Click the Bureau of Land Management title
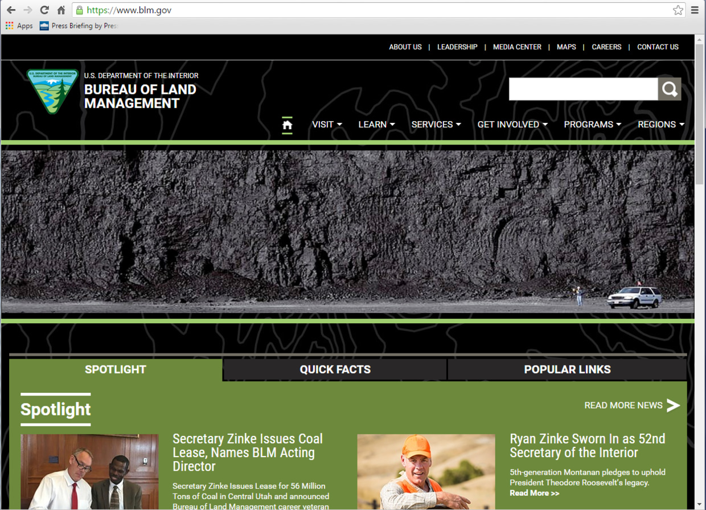The image size is (706, 510). [140, 96]
